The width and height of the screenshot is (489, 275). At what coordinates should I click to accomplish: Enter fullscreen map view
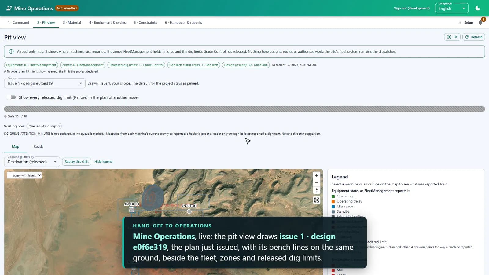317,200
